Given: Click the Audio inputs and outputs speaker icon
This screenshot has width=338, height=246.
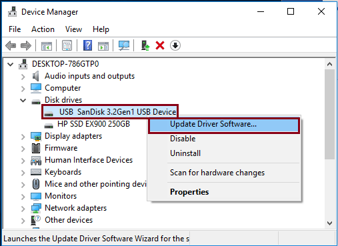Looking at the screenshot, I should pos(36,76).
